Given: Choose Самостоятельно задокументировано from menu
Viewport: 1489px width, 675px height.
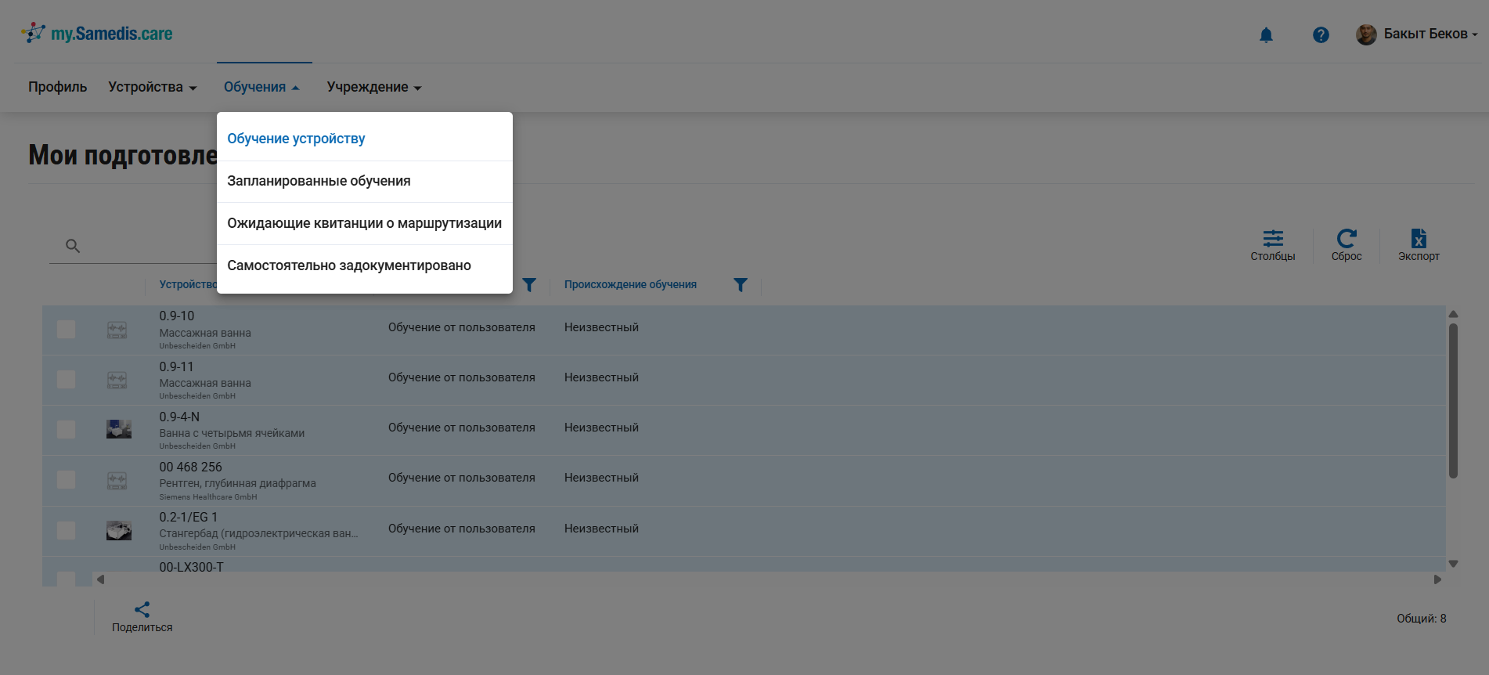Looking at the screenshot, I should [x=348, y=265].
